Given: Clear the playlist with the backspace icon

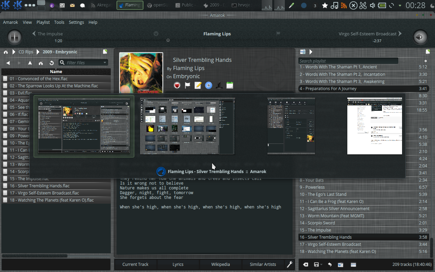Looking at the screenshot, I should pos(306,265).
